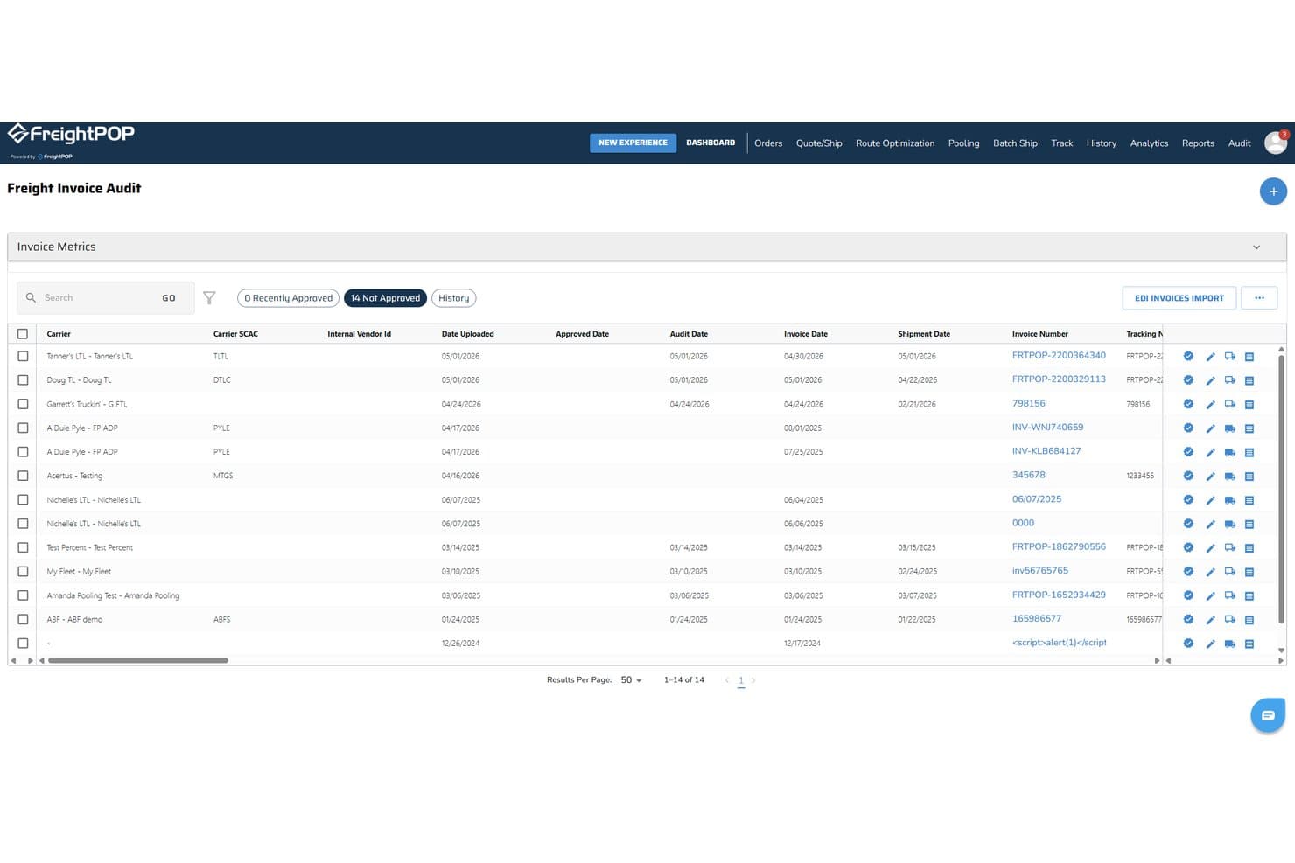
Task: Show the 0 Recently Approved tab
Action: pos(288,298)
